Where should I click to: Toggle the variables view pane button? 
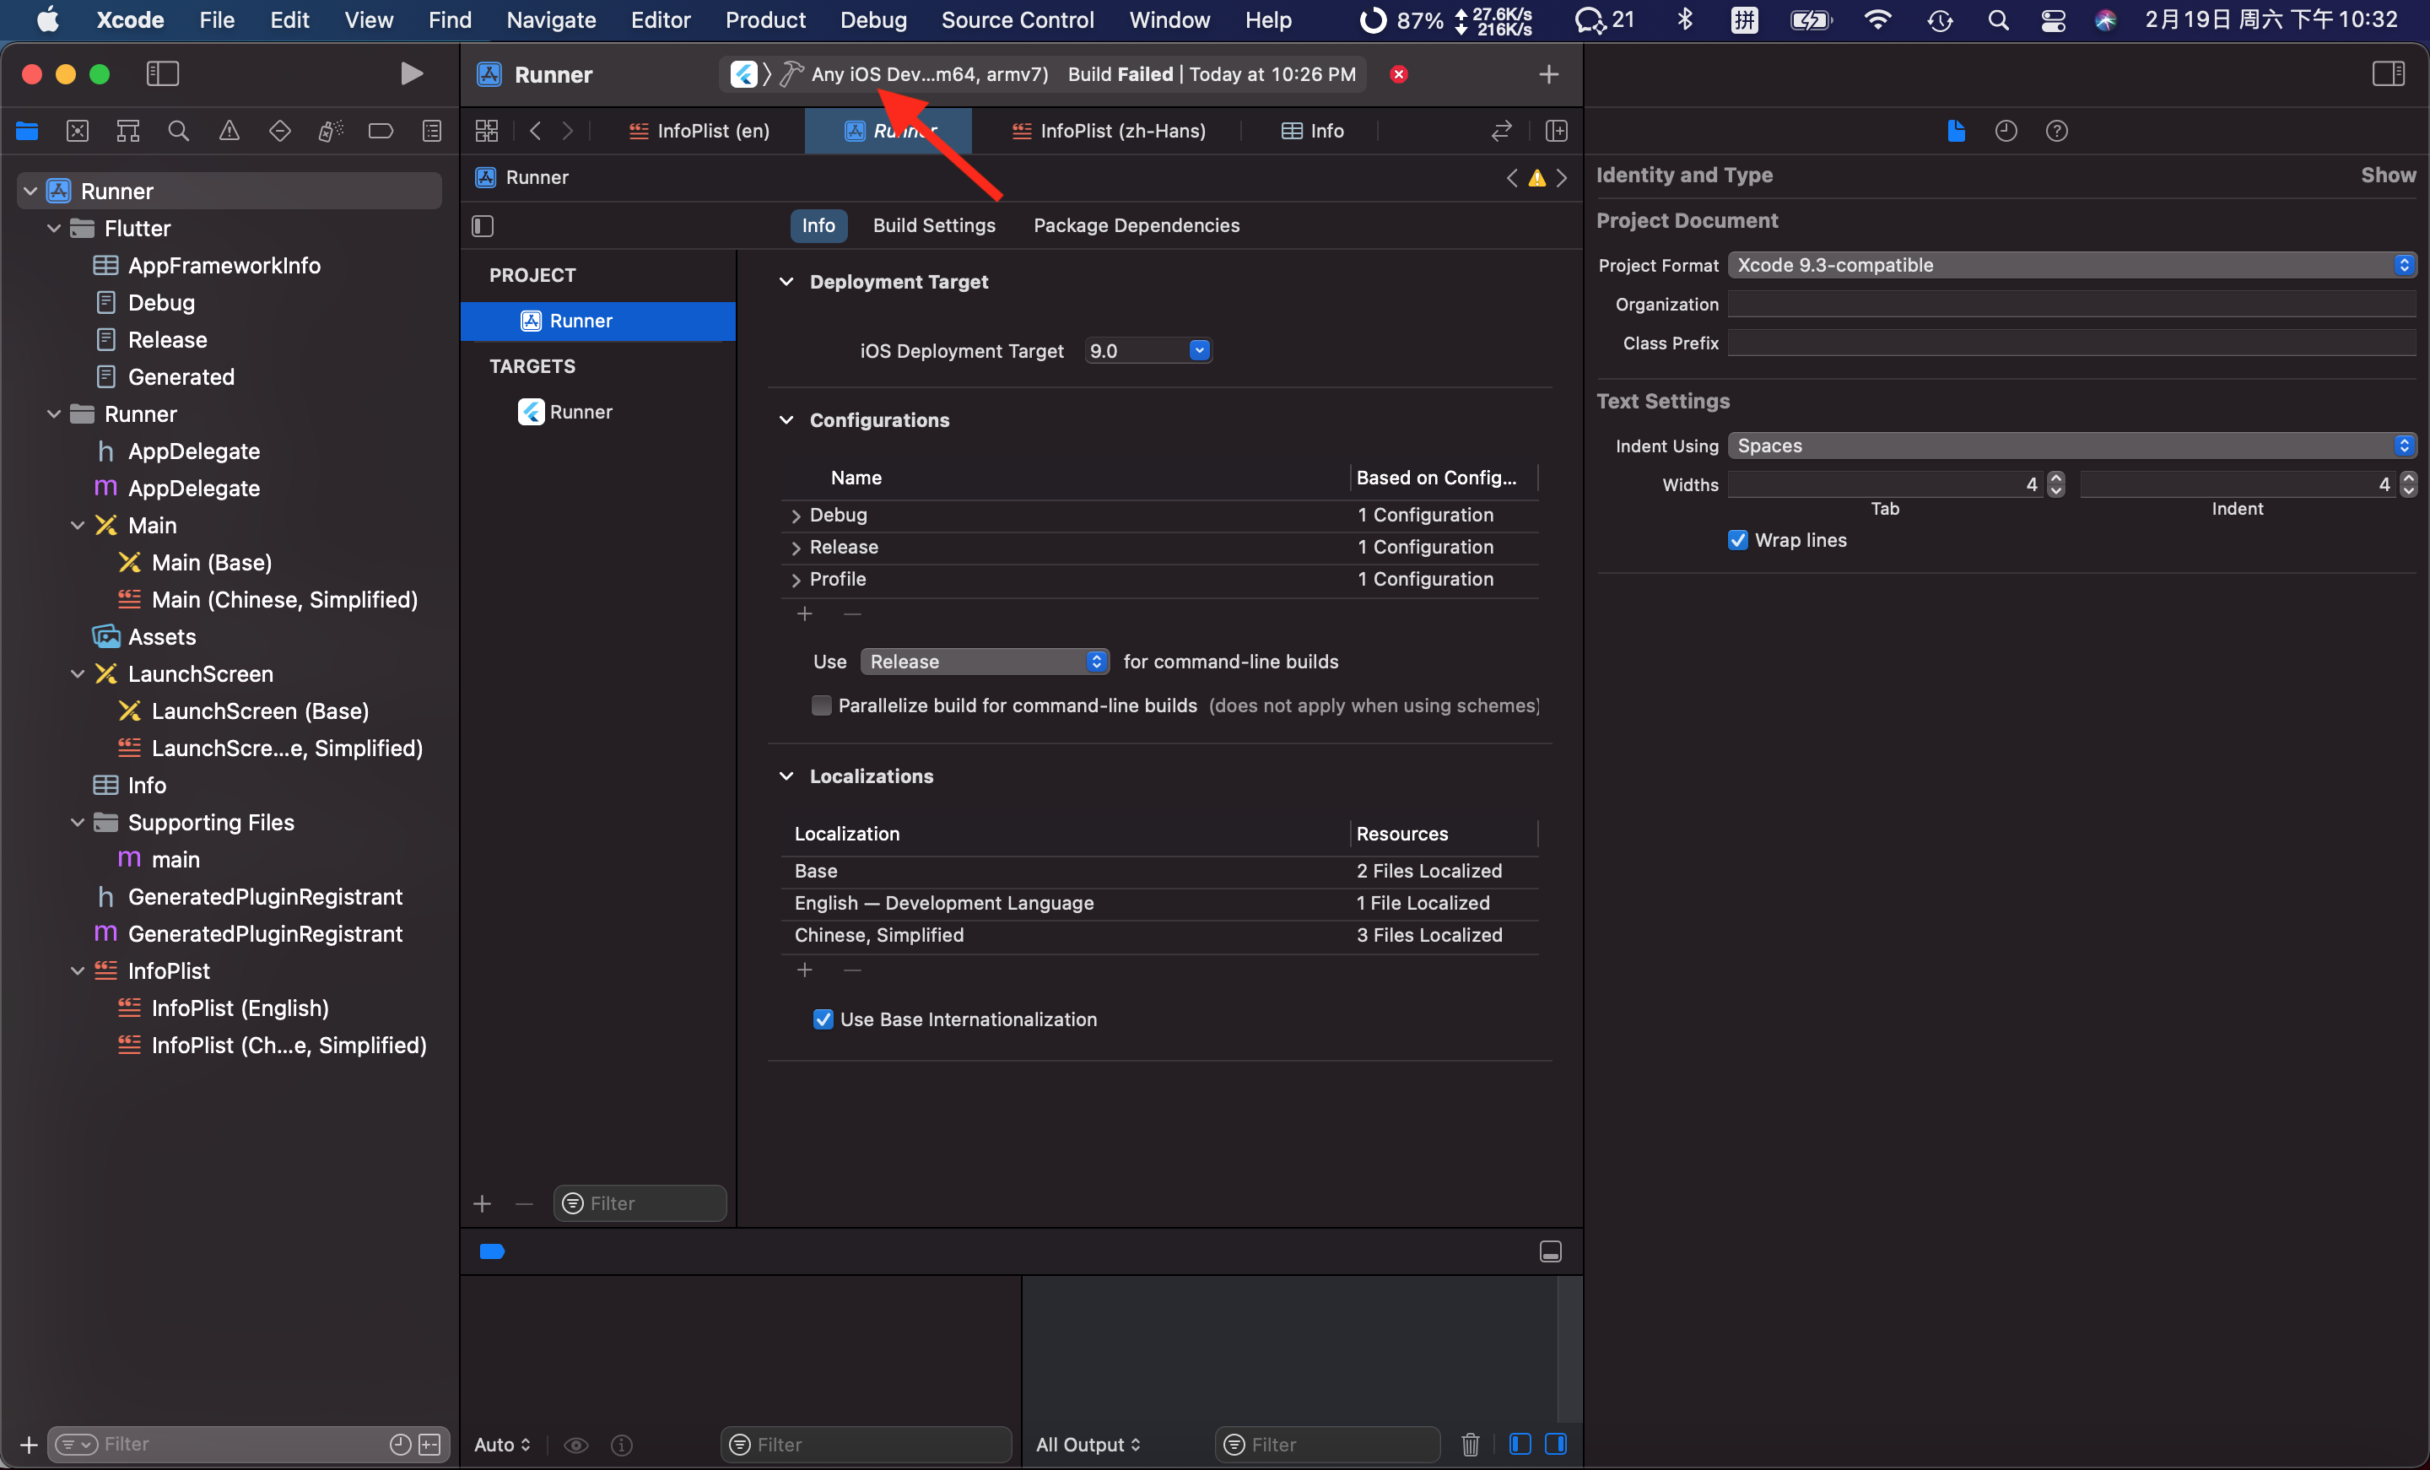(1520, 1445)
